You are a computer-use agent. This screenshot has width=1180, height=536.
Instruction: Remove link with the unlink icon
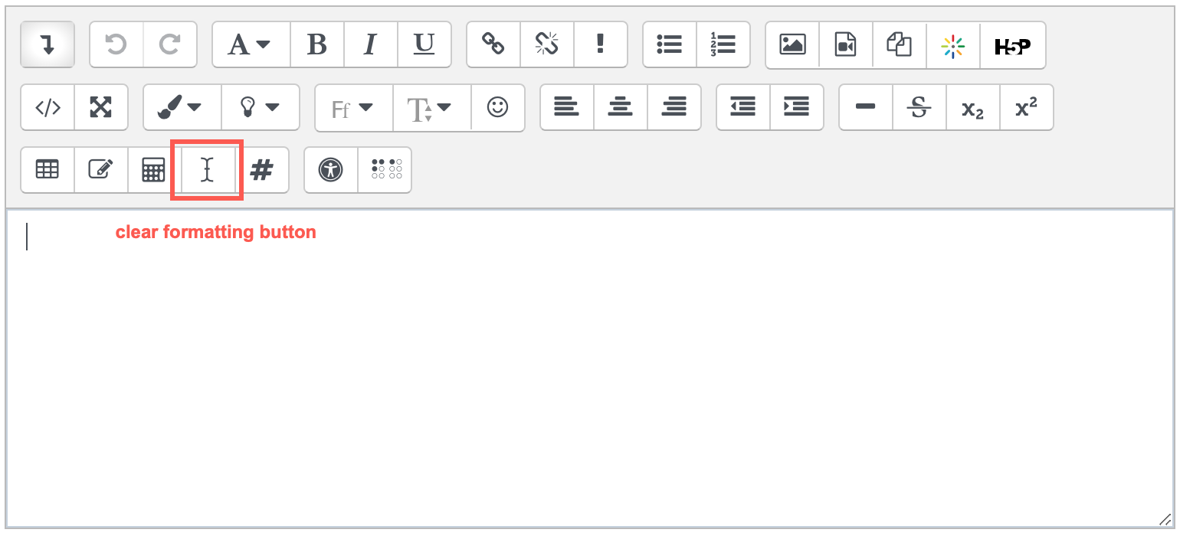click(547, 45)
